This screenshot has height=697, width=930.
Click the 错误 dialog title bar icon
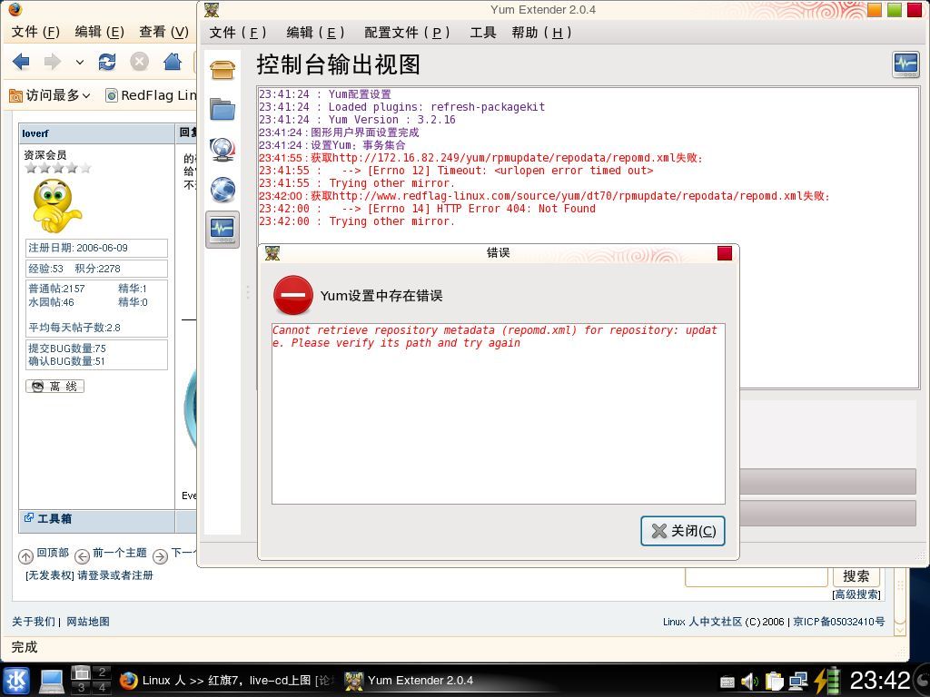272,253
